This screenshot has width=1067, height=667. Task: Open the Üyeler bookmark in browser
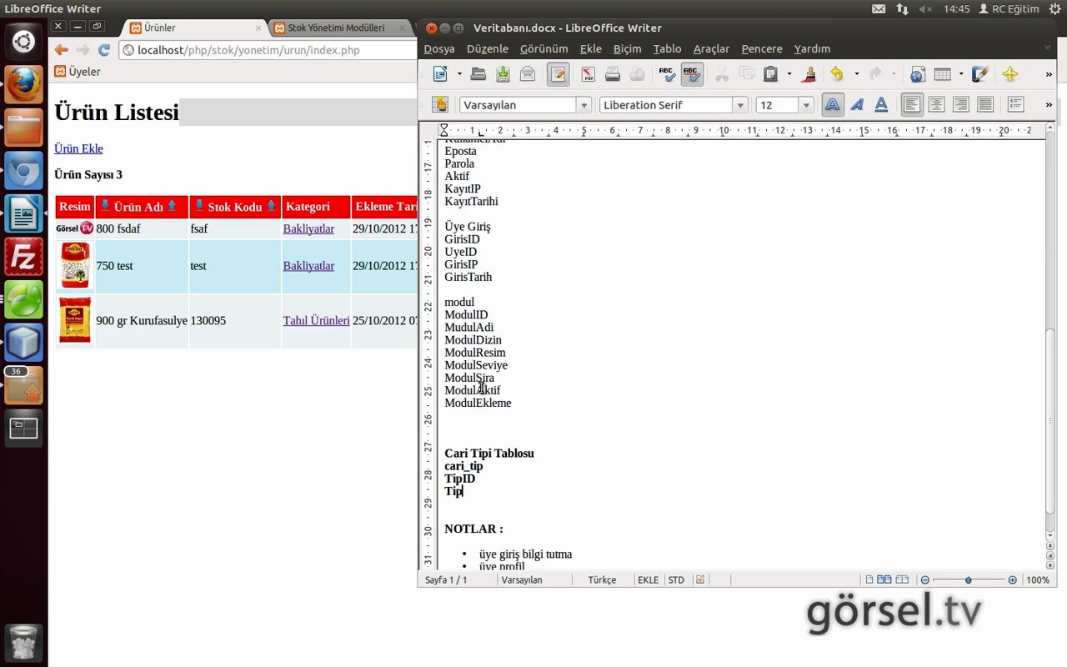click(x=77, y=72)
